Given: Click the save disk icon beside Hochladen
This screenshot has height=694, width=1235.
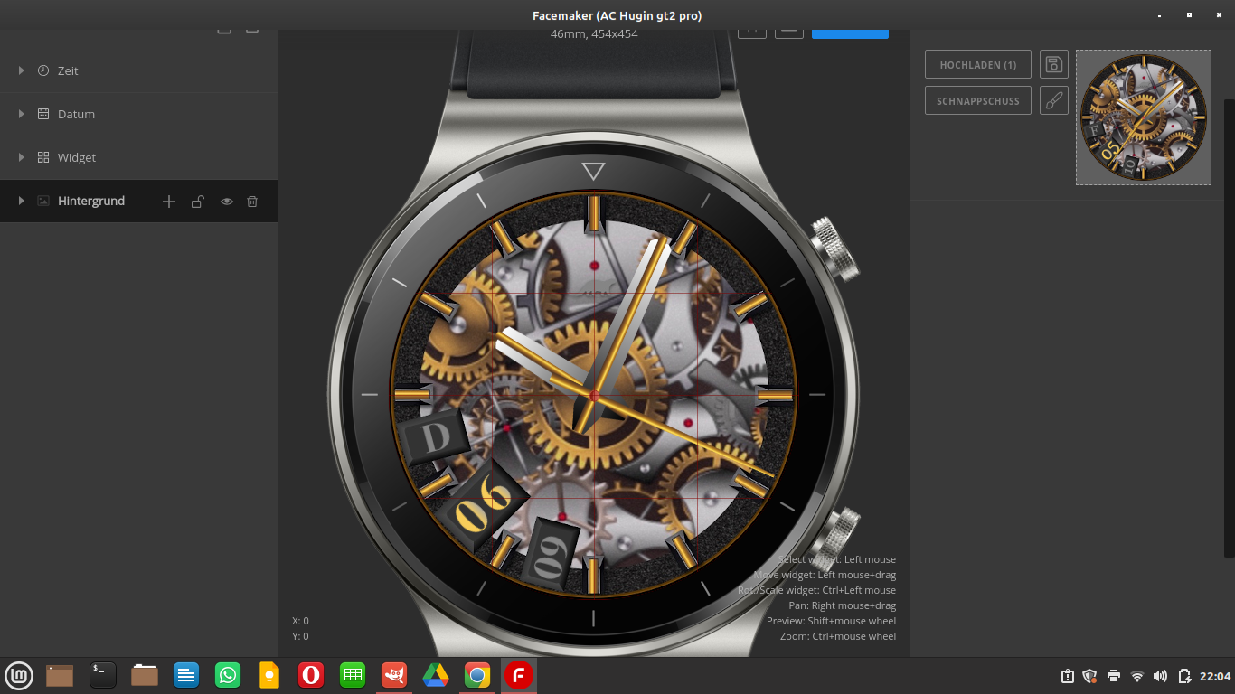Looking at the screenshot, I should pyautogui.click(x=1053, y=64).
